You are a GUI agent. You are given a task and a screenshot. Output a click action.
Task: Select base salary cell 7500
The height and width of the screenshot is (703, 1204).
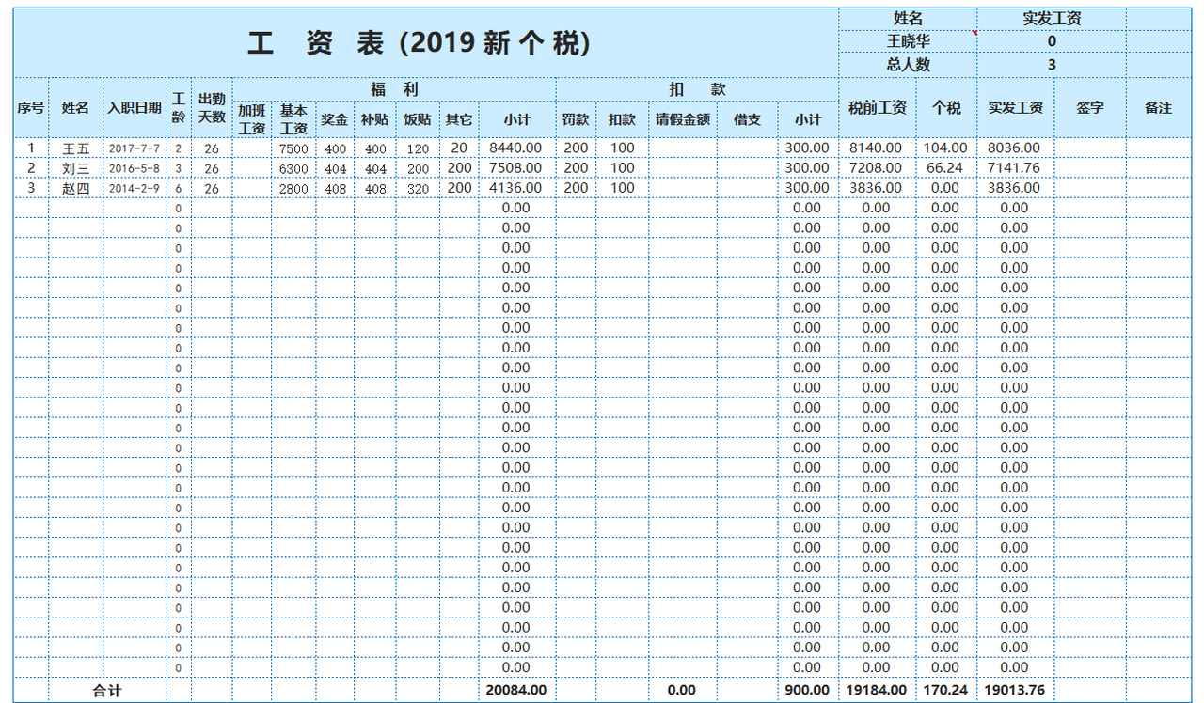[x=293, y=148]
